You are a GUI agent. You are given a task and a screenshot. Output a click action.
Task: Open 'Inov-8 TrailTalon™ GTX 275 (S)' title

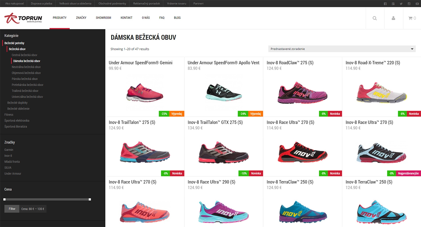215,122
